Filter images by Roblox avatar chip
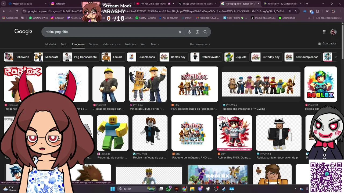This screenshot has width=344, height=193. click(x=207, y=57)
